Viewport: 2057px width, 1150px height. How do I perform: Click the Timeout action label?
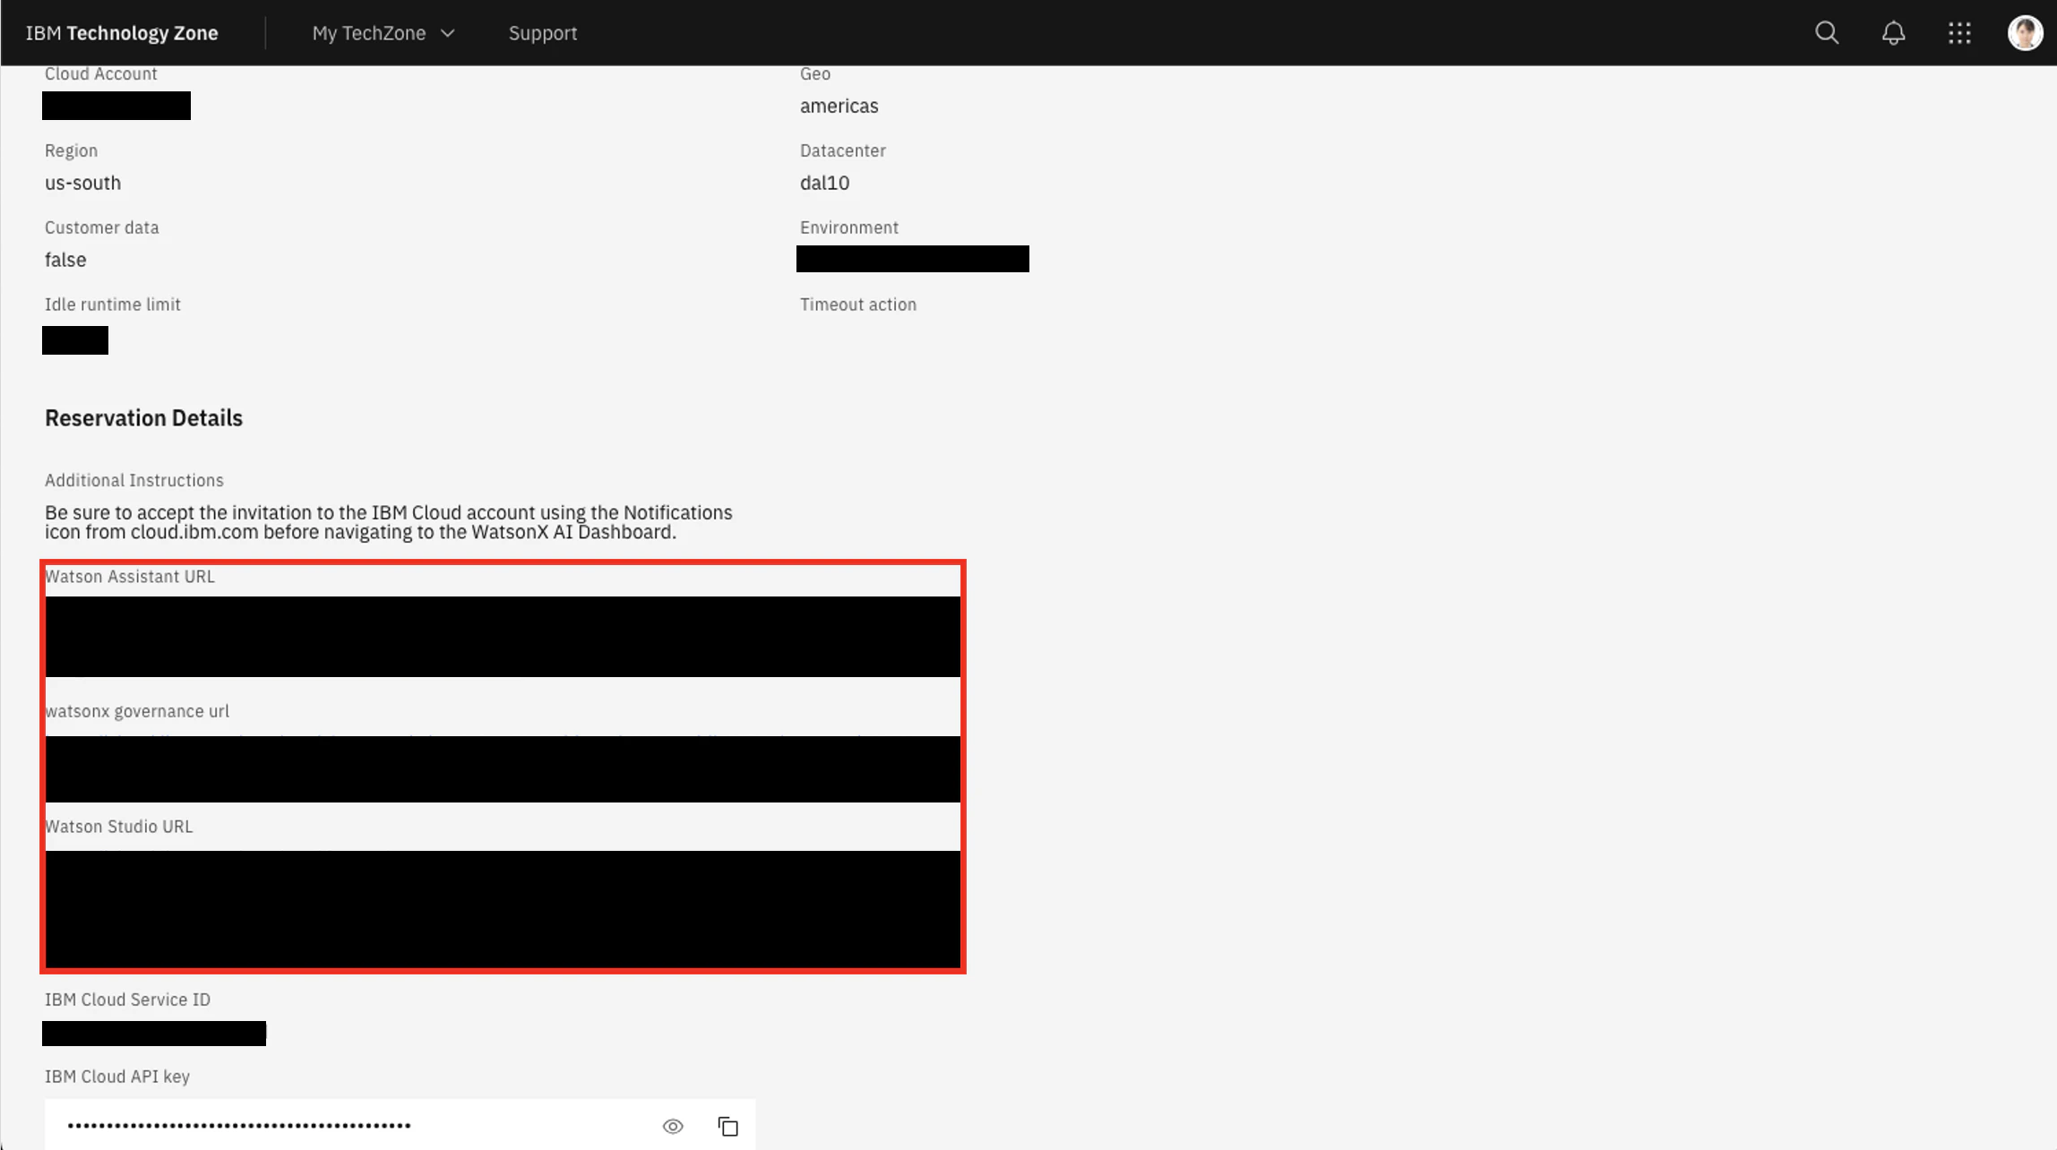(x=857, y=305)
